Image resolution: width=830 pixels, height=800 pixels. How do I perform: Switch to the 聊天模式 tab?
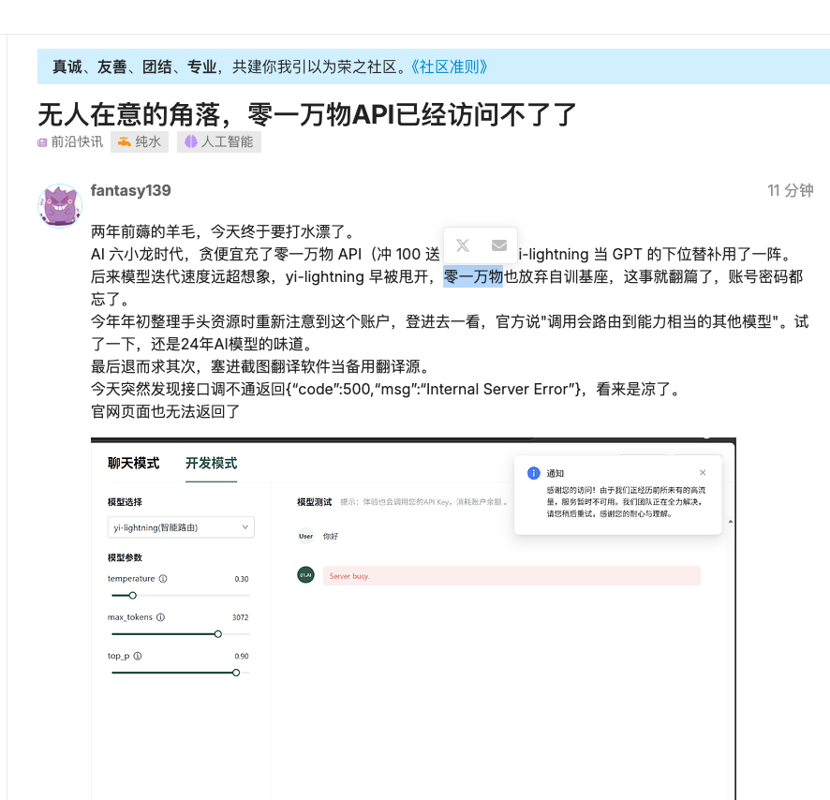[133, 464]
